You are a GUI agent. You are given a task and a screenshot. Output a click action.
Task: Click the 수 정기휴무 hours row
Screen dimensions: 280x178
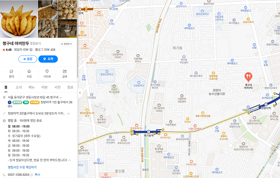[24, 136]
